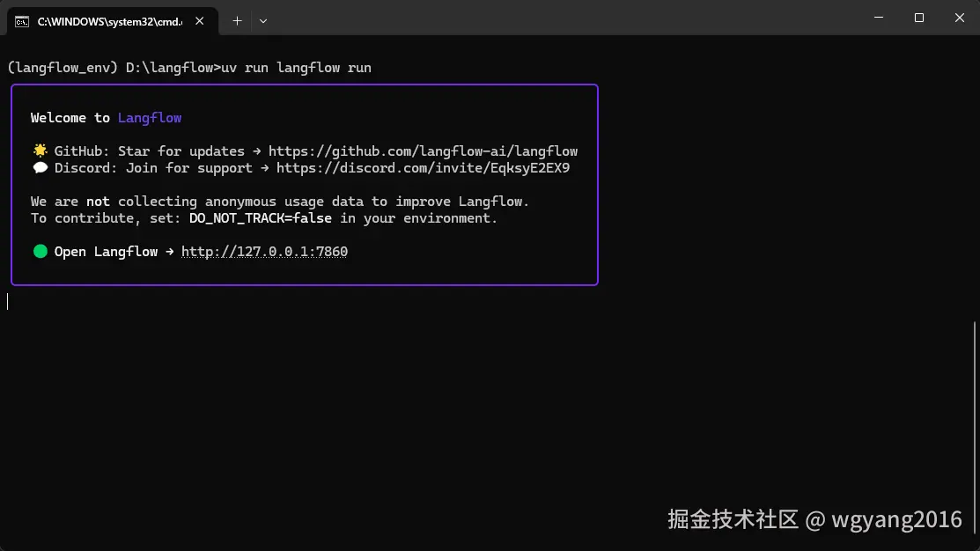Viewport: 980px width, 551px height.
Task: Click the cmd.exe icon on the terminal tab
Action: (20, 20)
